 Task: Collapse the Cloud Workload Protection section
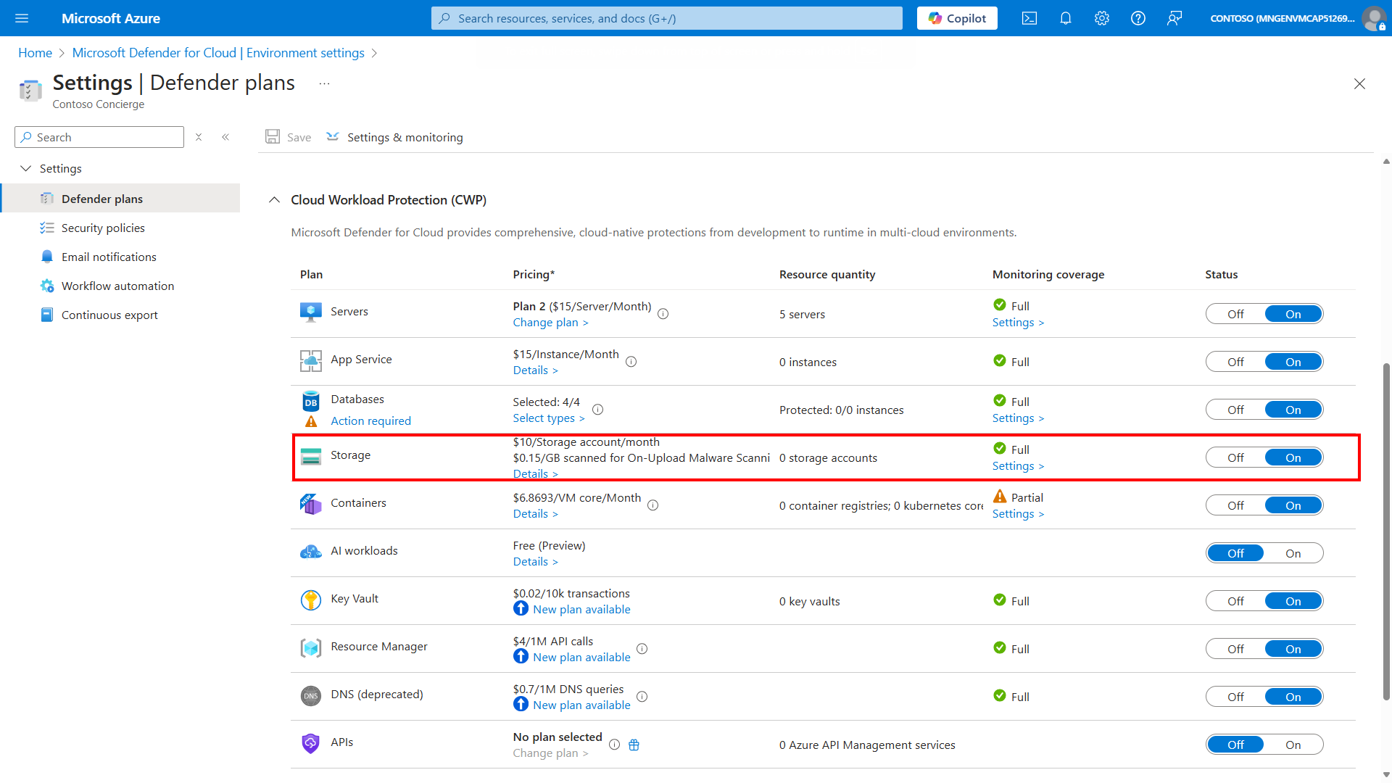[x=274, y=199]
